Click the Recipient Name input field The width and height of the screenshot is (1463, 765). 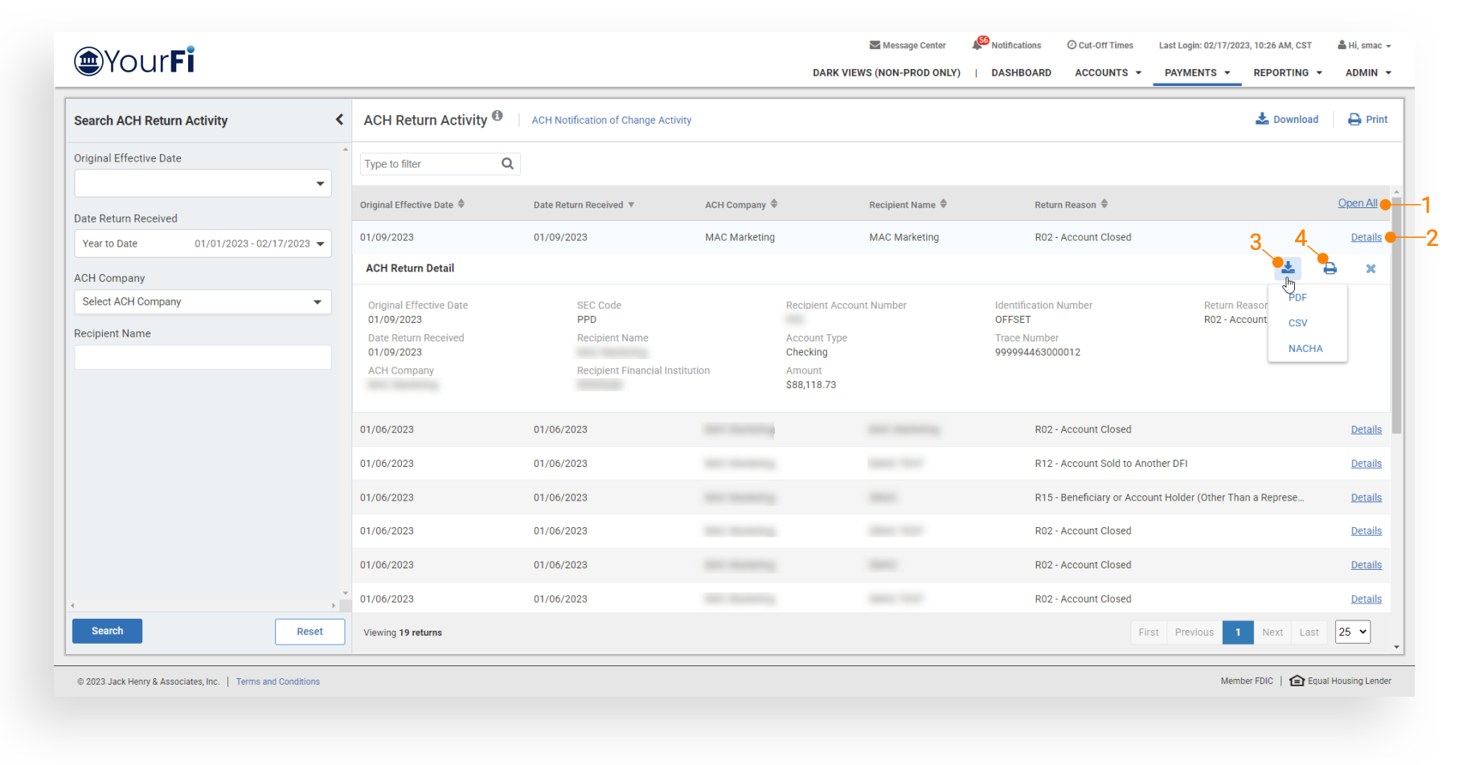click(203, 358)
